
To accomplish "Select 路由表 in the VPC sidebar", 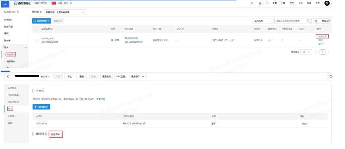I will 7,41.
